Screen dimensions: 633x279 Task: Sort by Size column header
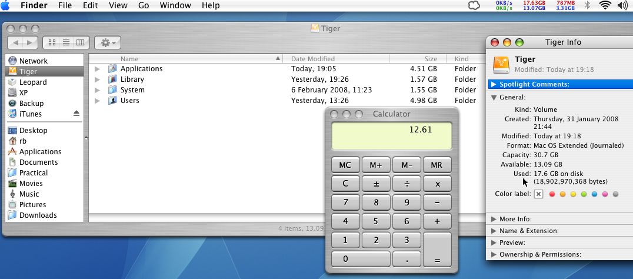[418, 58]
